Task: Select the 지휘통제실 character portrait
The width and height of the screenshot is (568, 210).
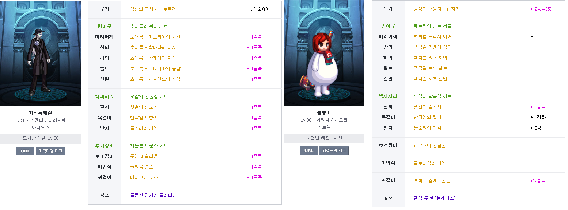Action: tap(41, 54)
